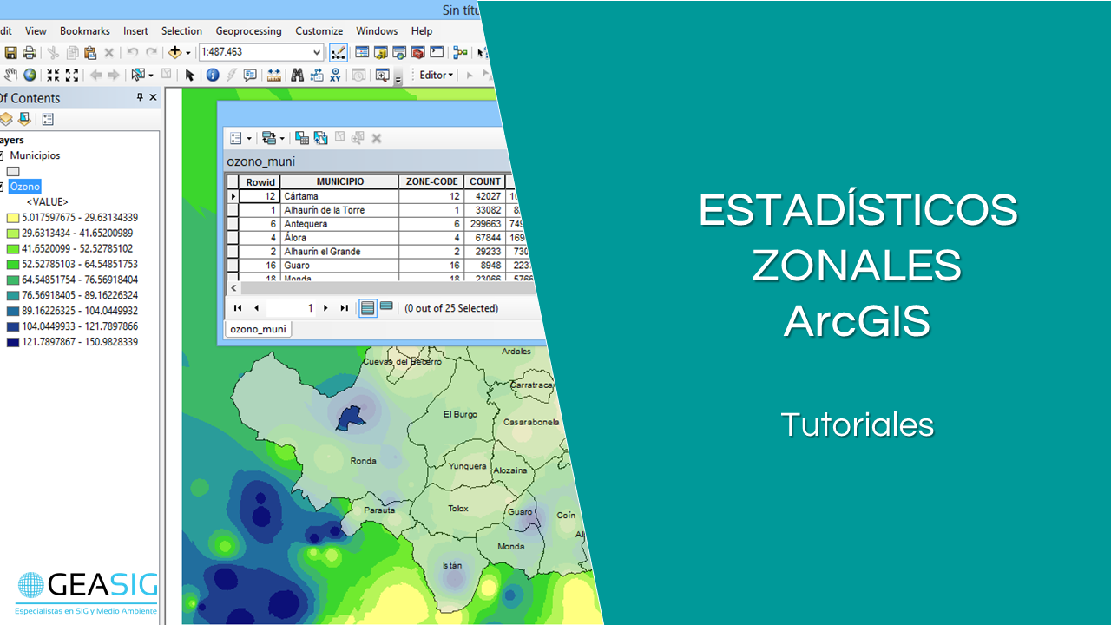Move to the last record button
The height and width of the screenshot is (625, 1111).
pos(344,308)
